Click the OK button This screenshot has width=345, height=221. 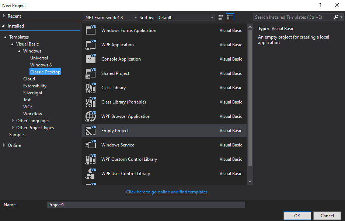coord(297,215)
